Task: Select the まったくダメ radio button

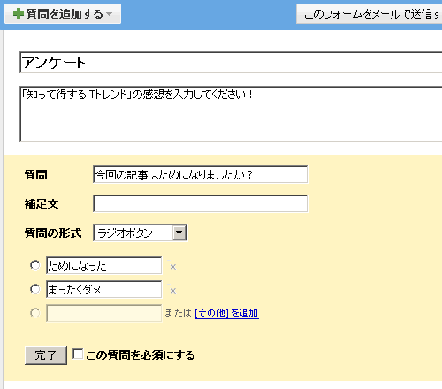Action: [35, 289]
